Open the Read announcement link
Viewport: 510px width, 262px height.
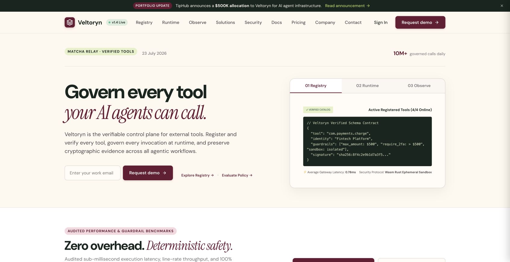347,6
